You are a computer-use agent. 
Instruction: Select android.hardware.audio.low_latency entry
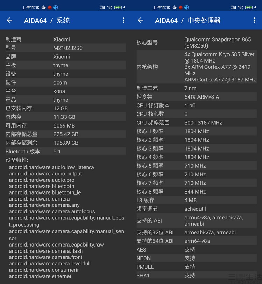(x=52, y=167)
